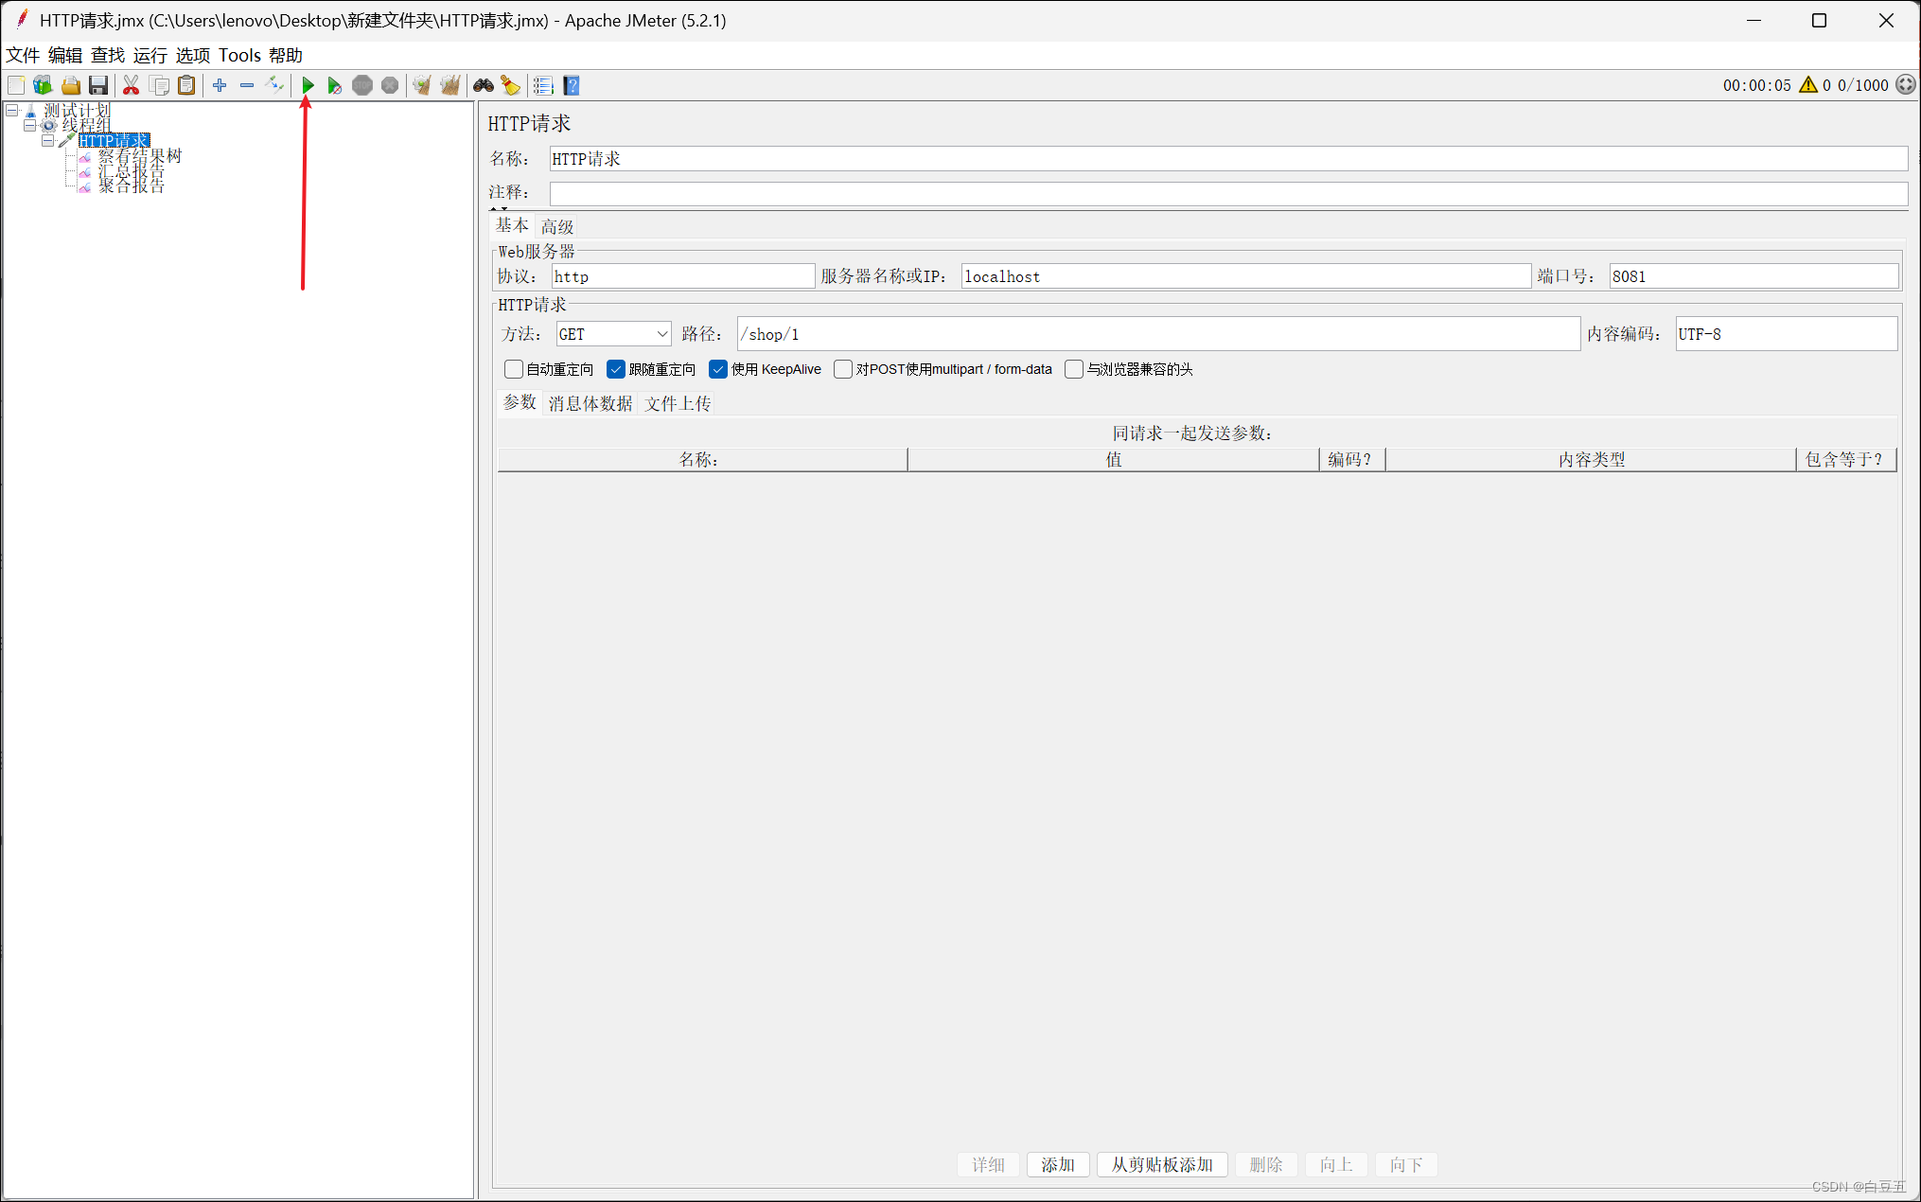1921x1202 pixels.
Task: Click the scissors Cut icon
Action: (131, 86)
